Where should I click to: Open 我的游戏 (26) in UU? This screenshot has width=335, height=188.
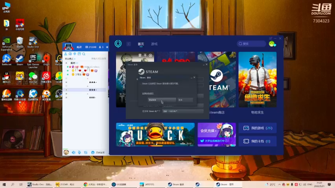[x=258, y=128]
